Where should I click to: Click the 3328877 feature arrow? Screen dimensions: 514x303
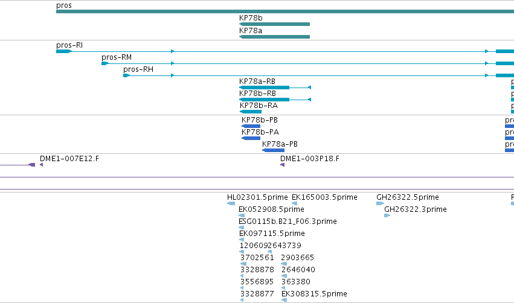(242, 300)
